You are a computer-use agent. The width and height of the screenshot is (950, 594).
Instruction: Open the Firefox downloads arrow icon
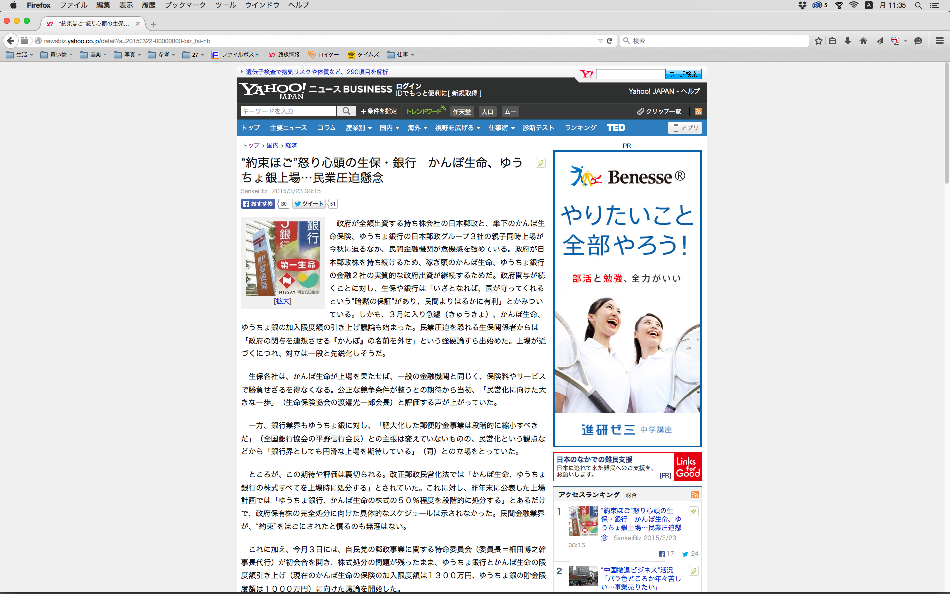tap(848, 41)
